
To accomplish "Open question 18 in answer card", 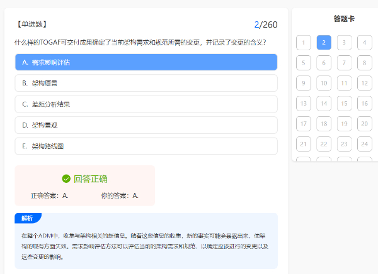I will click(x=324, y=124).
